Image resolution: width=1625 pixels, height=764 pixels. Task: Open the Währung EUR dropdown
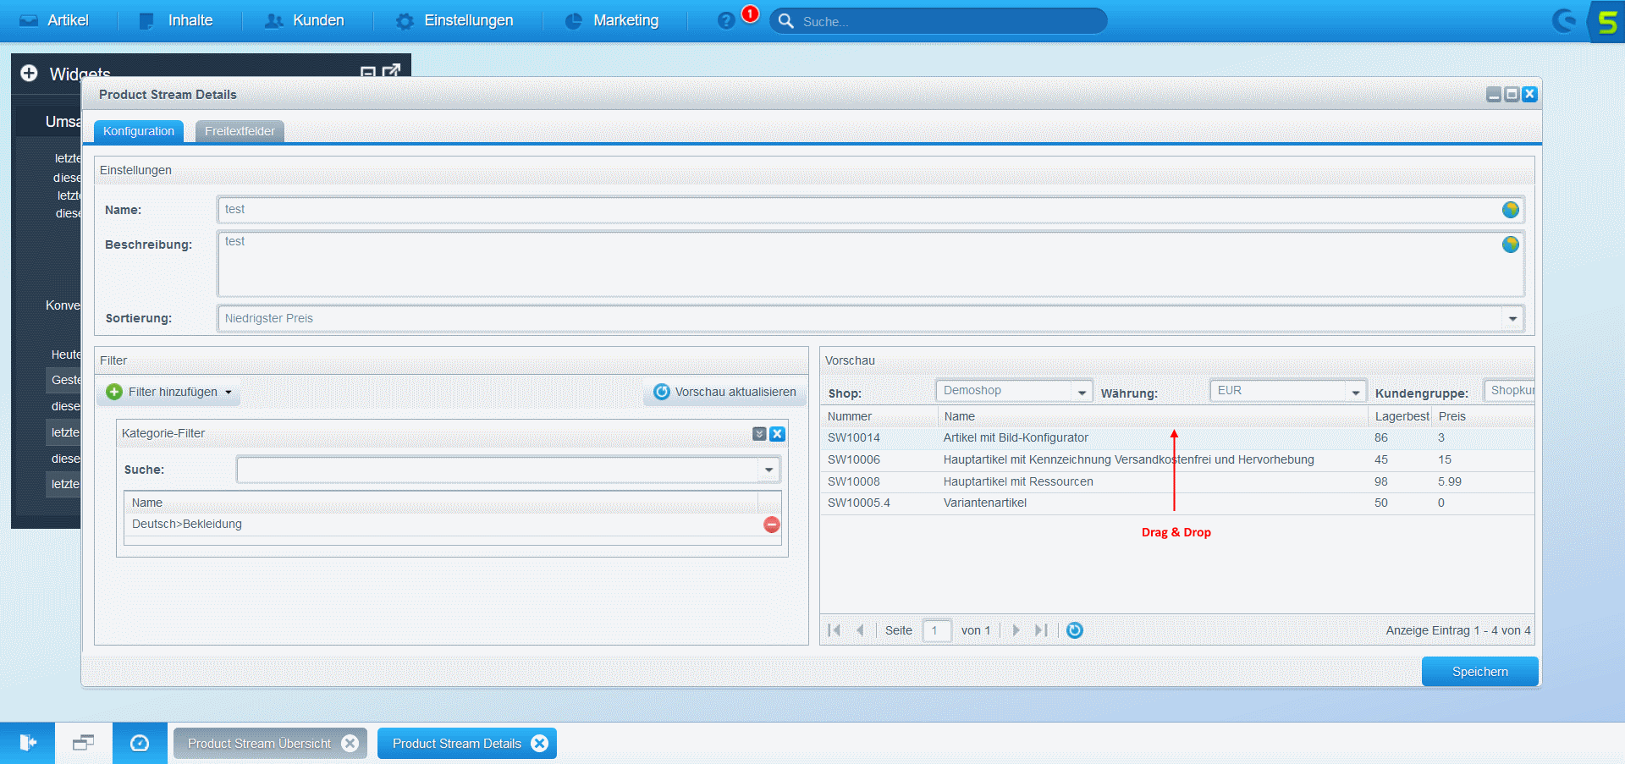click(1355, 392)
